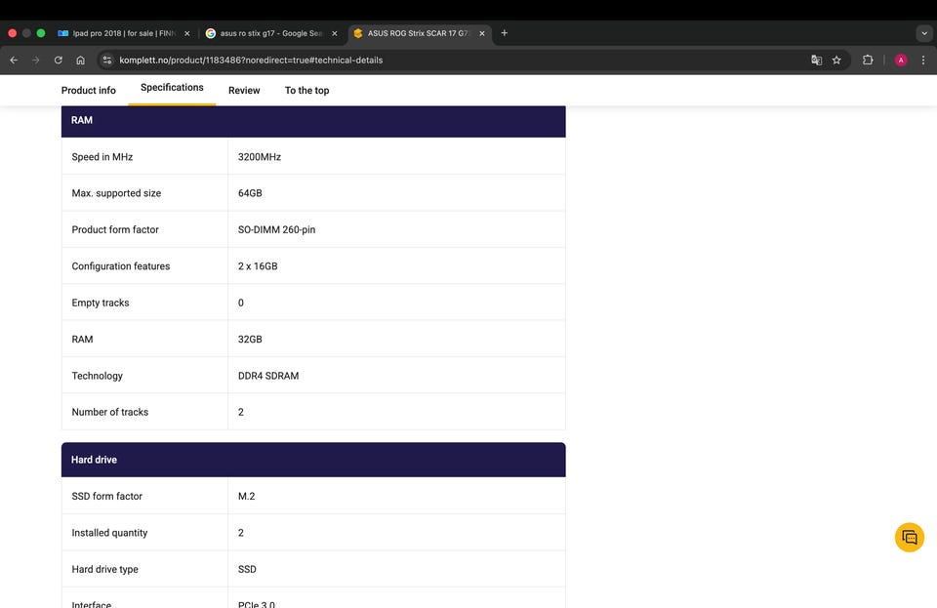Screen dimensions: 937x608
Task: Click the Hard drive type label
Action: coord(104,569)
